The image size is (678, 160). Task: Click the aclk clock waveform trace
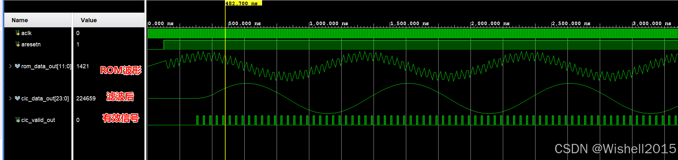[x=413, y=33]
